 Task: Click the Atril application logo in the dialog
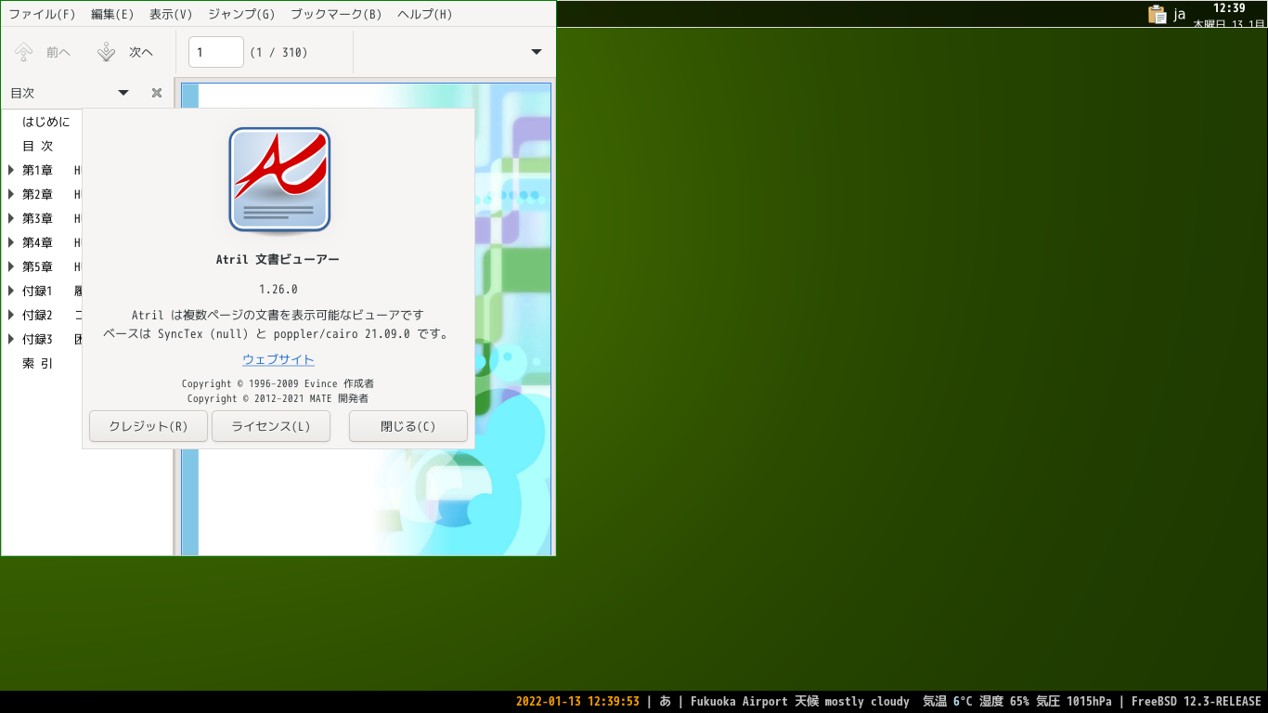pos(279,180)
